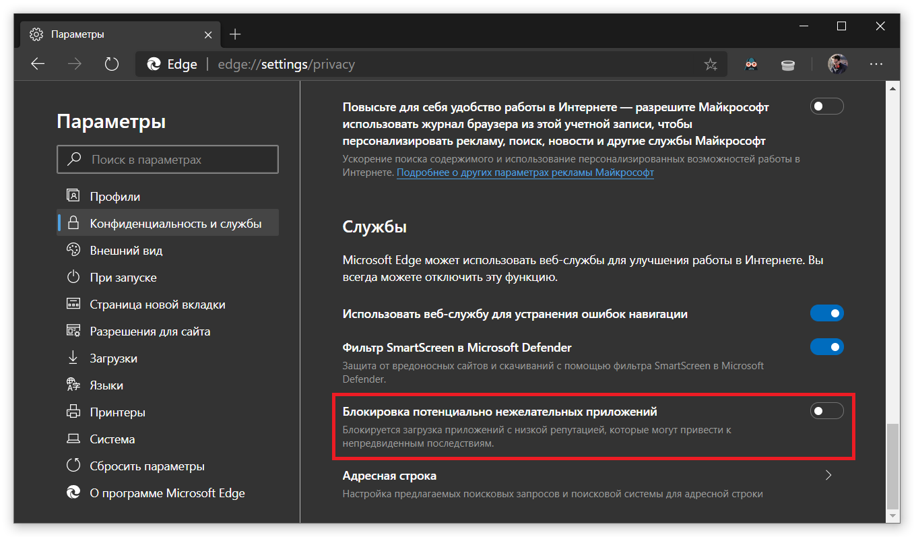914x537 pixels.
Task: Click the download arrow icon beside Загрузки
Action: tap(73, 358)
